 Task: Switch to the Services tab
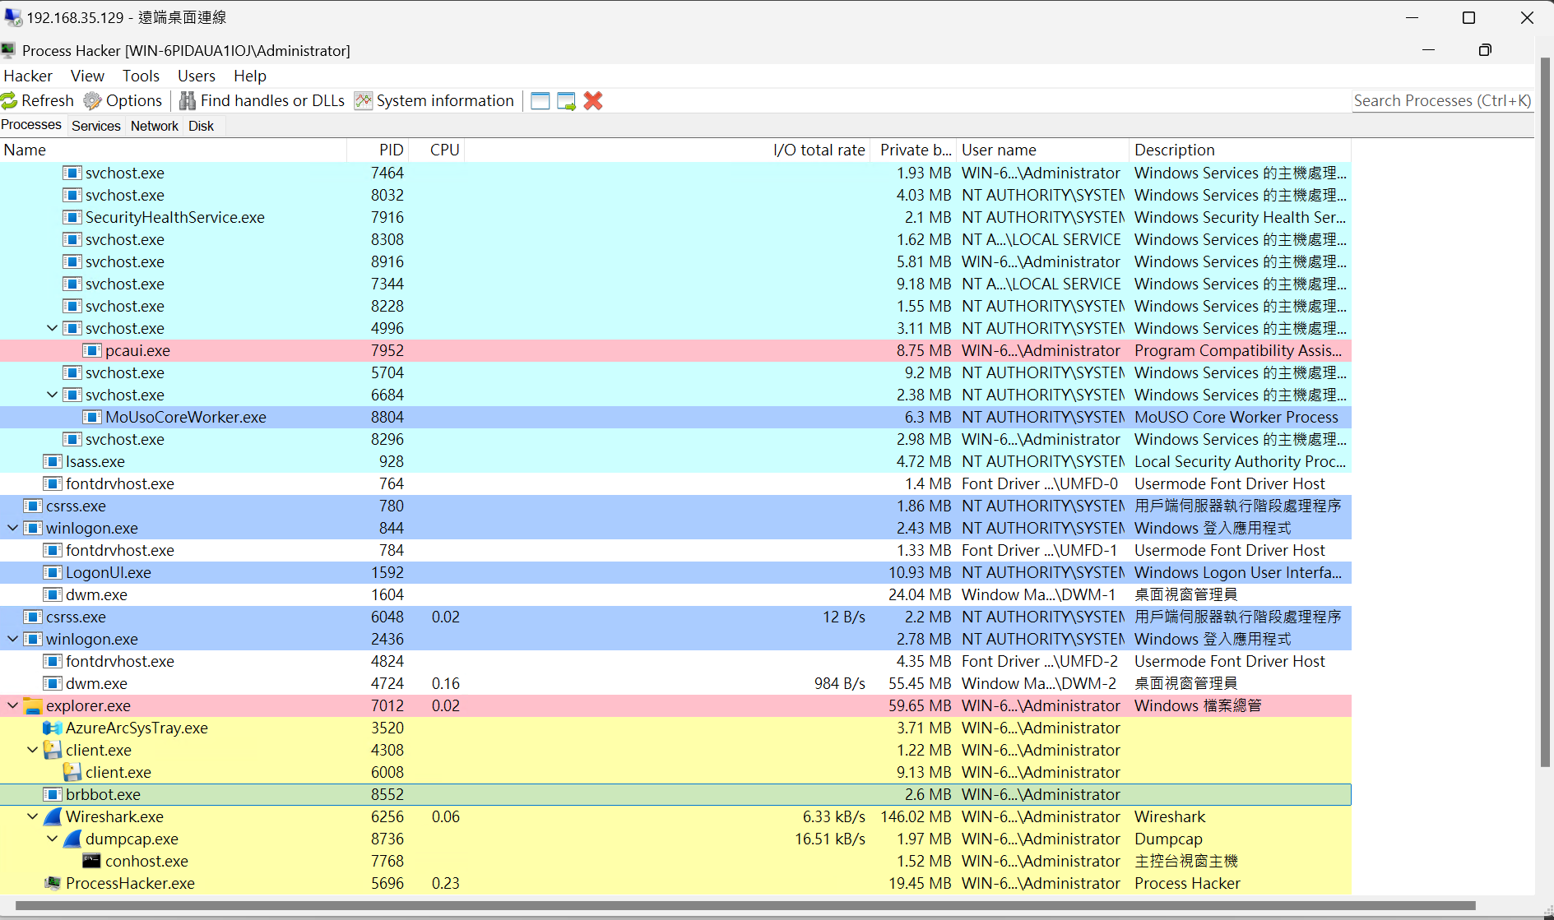tap(95, 126)
